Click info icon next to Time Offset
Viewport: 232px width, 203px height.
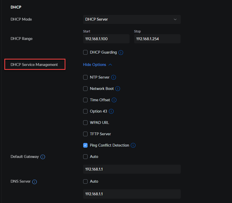[x=114, y=100]
